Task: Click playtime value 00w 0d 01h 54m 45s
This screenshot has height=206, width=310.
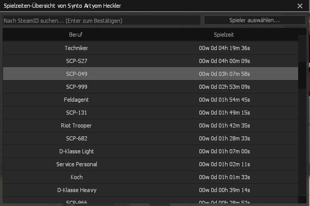Action: (225, 100)
